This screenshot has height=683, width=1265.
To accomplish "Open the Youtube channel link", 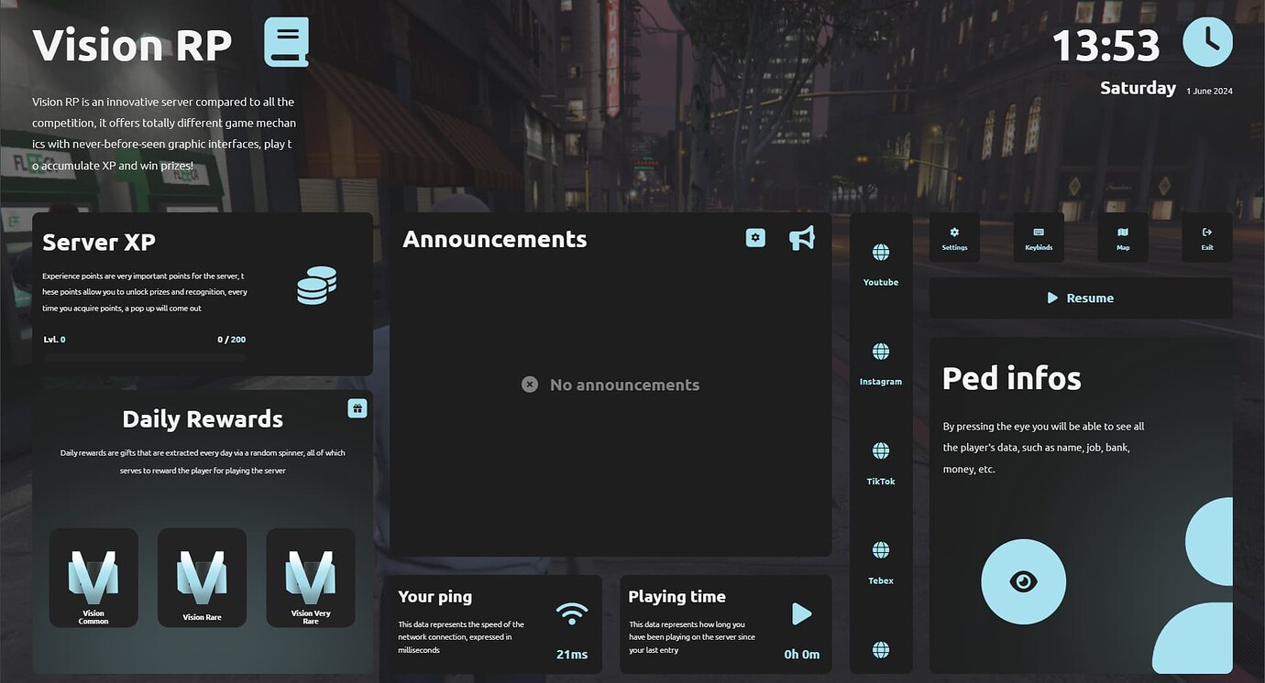I will (x=880, y=251).
